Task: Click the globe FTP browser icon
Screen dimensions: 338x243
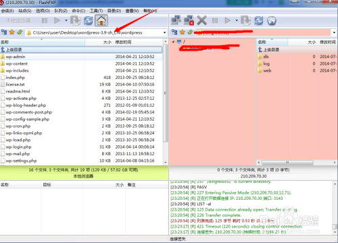Action: click(272, 21)
